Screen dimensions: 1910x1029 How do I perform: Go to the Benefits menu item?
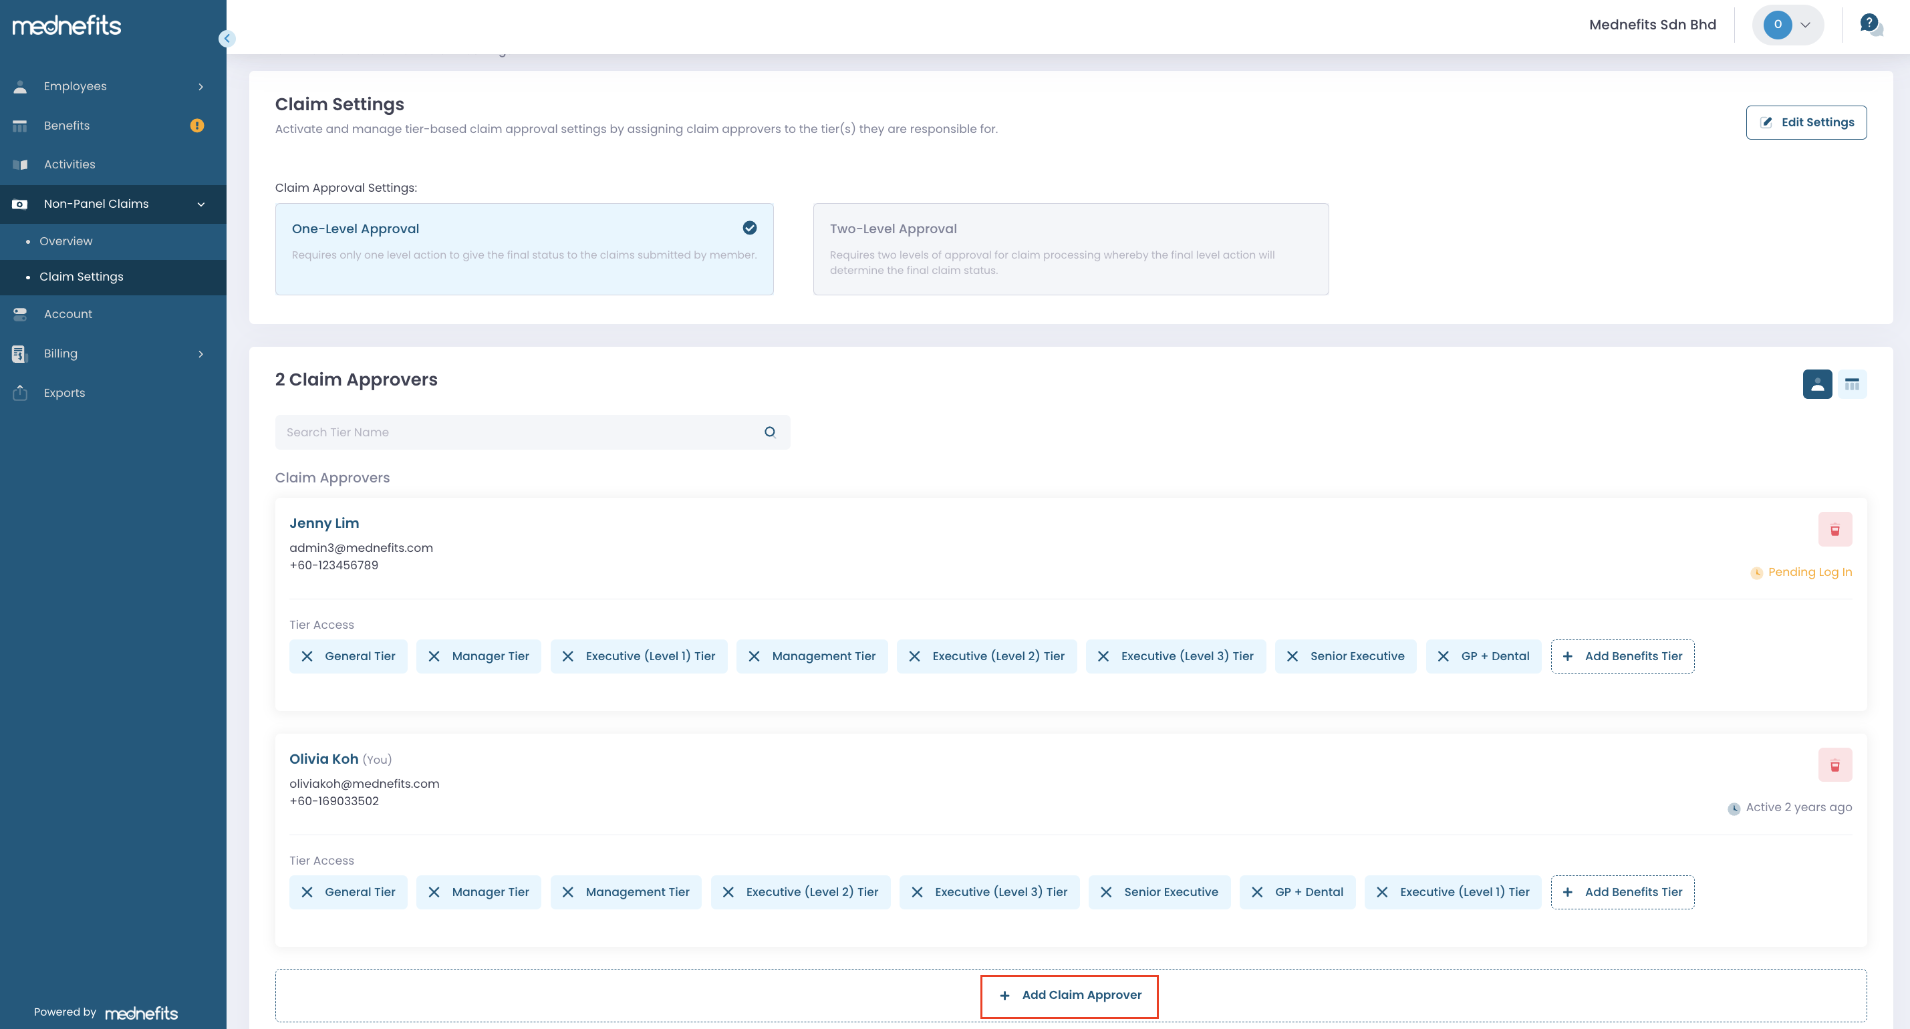click(67, 126)
